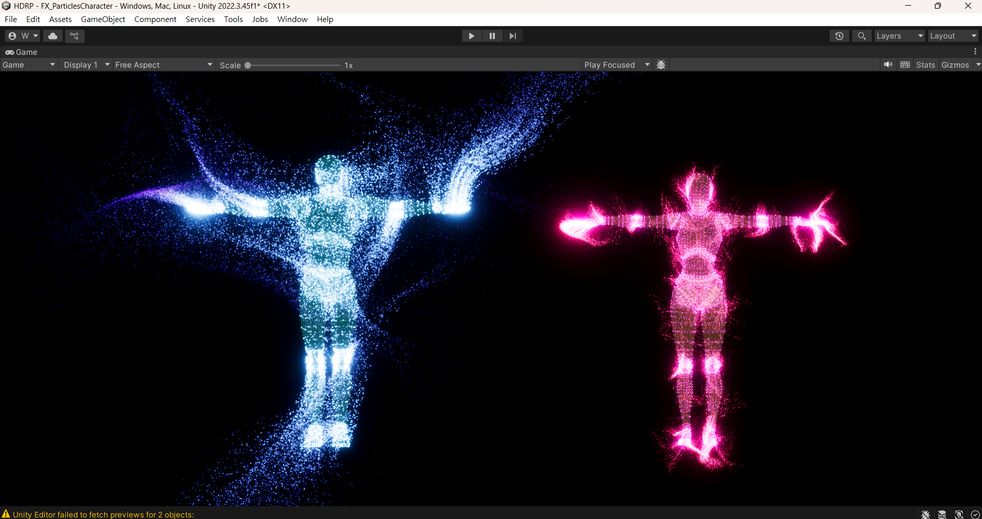Toggle the Unity Shortcuts keyboard icon

tap(905, 65)
